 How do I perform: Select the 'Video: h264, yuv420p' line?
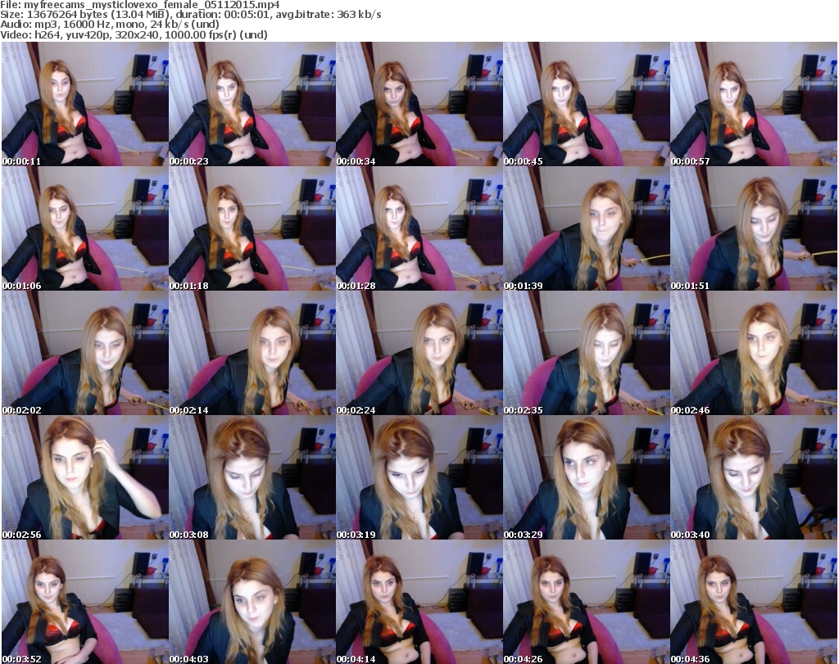(x=134, y=34)
